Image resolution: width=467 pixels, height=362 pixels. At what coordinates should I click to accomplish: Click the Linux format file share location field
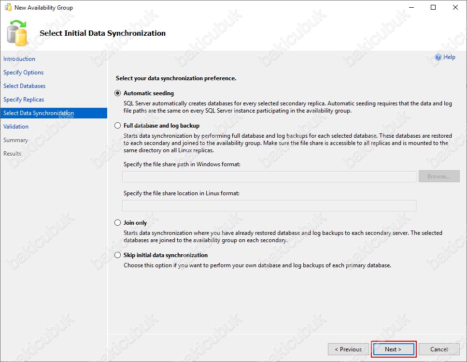(x=269, y=205)
